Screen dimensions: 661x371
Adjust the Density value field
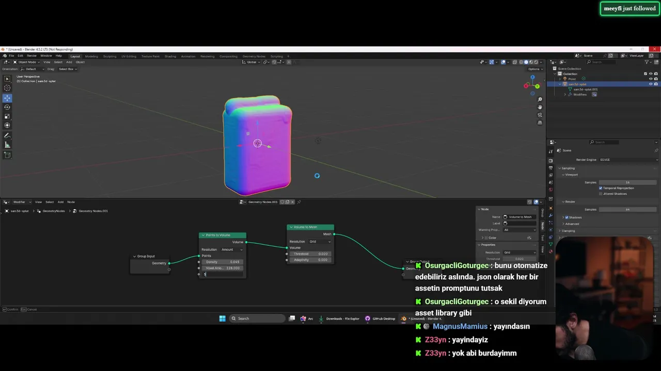pos(222,262)
